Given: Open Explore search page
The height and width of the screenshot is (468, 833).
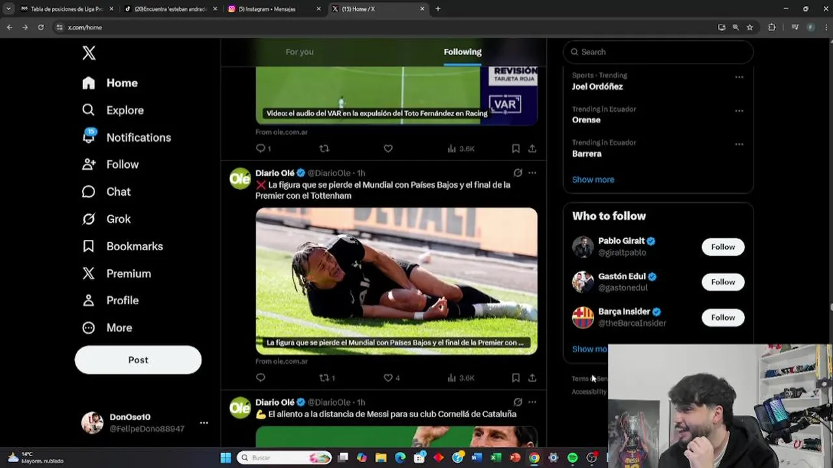Looking at the screenshot, I should click(113, 110).
